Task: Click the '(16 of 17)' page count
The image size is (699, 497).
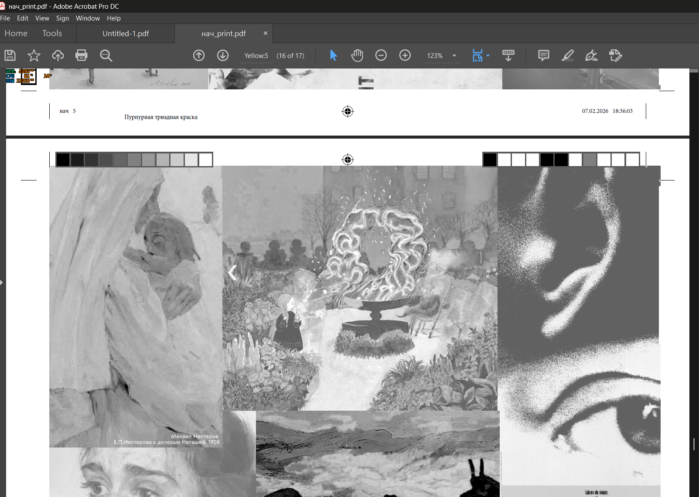Action: [x=290, y=56]
